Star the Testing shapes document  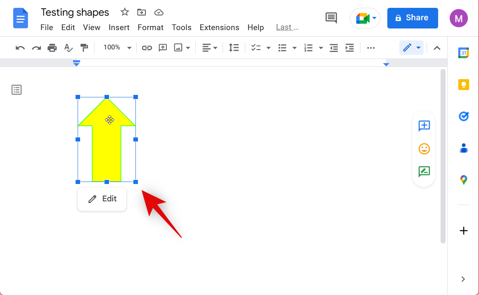point(125,12)
